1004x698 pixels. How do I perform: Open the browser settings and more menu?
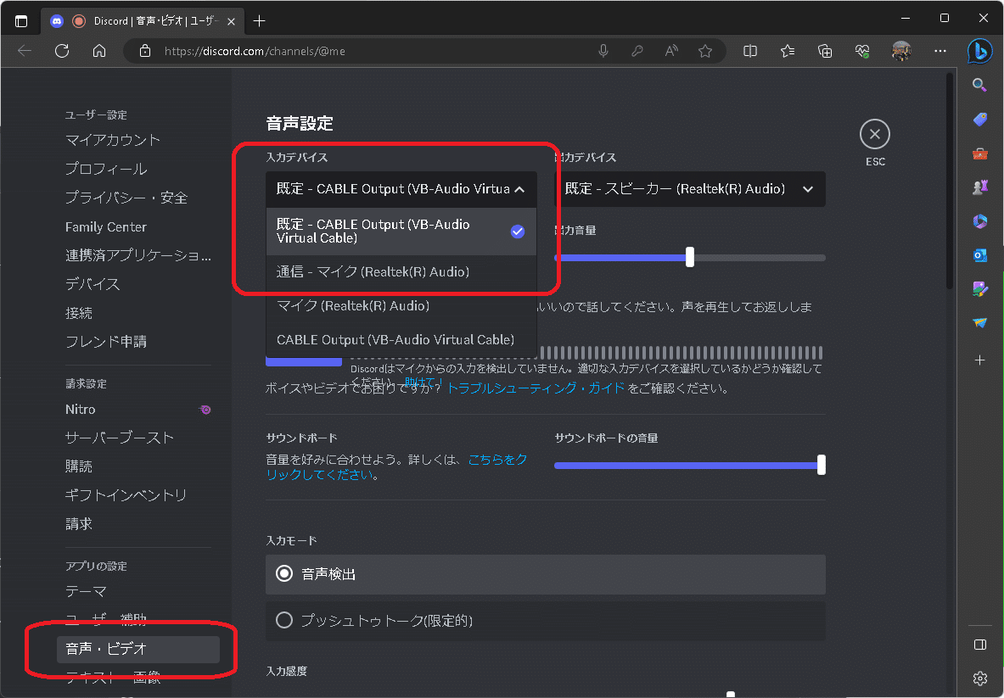point(940,51)
